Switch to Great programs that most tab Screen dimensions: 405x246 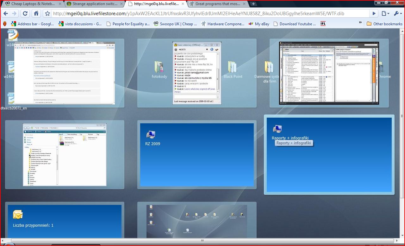(x=218, y=4)
